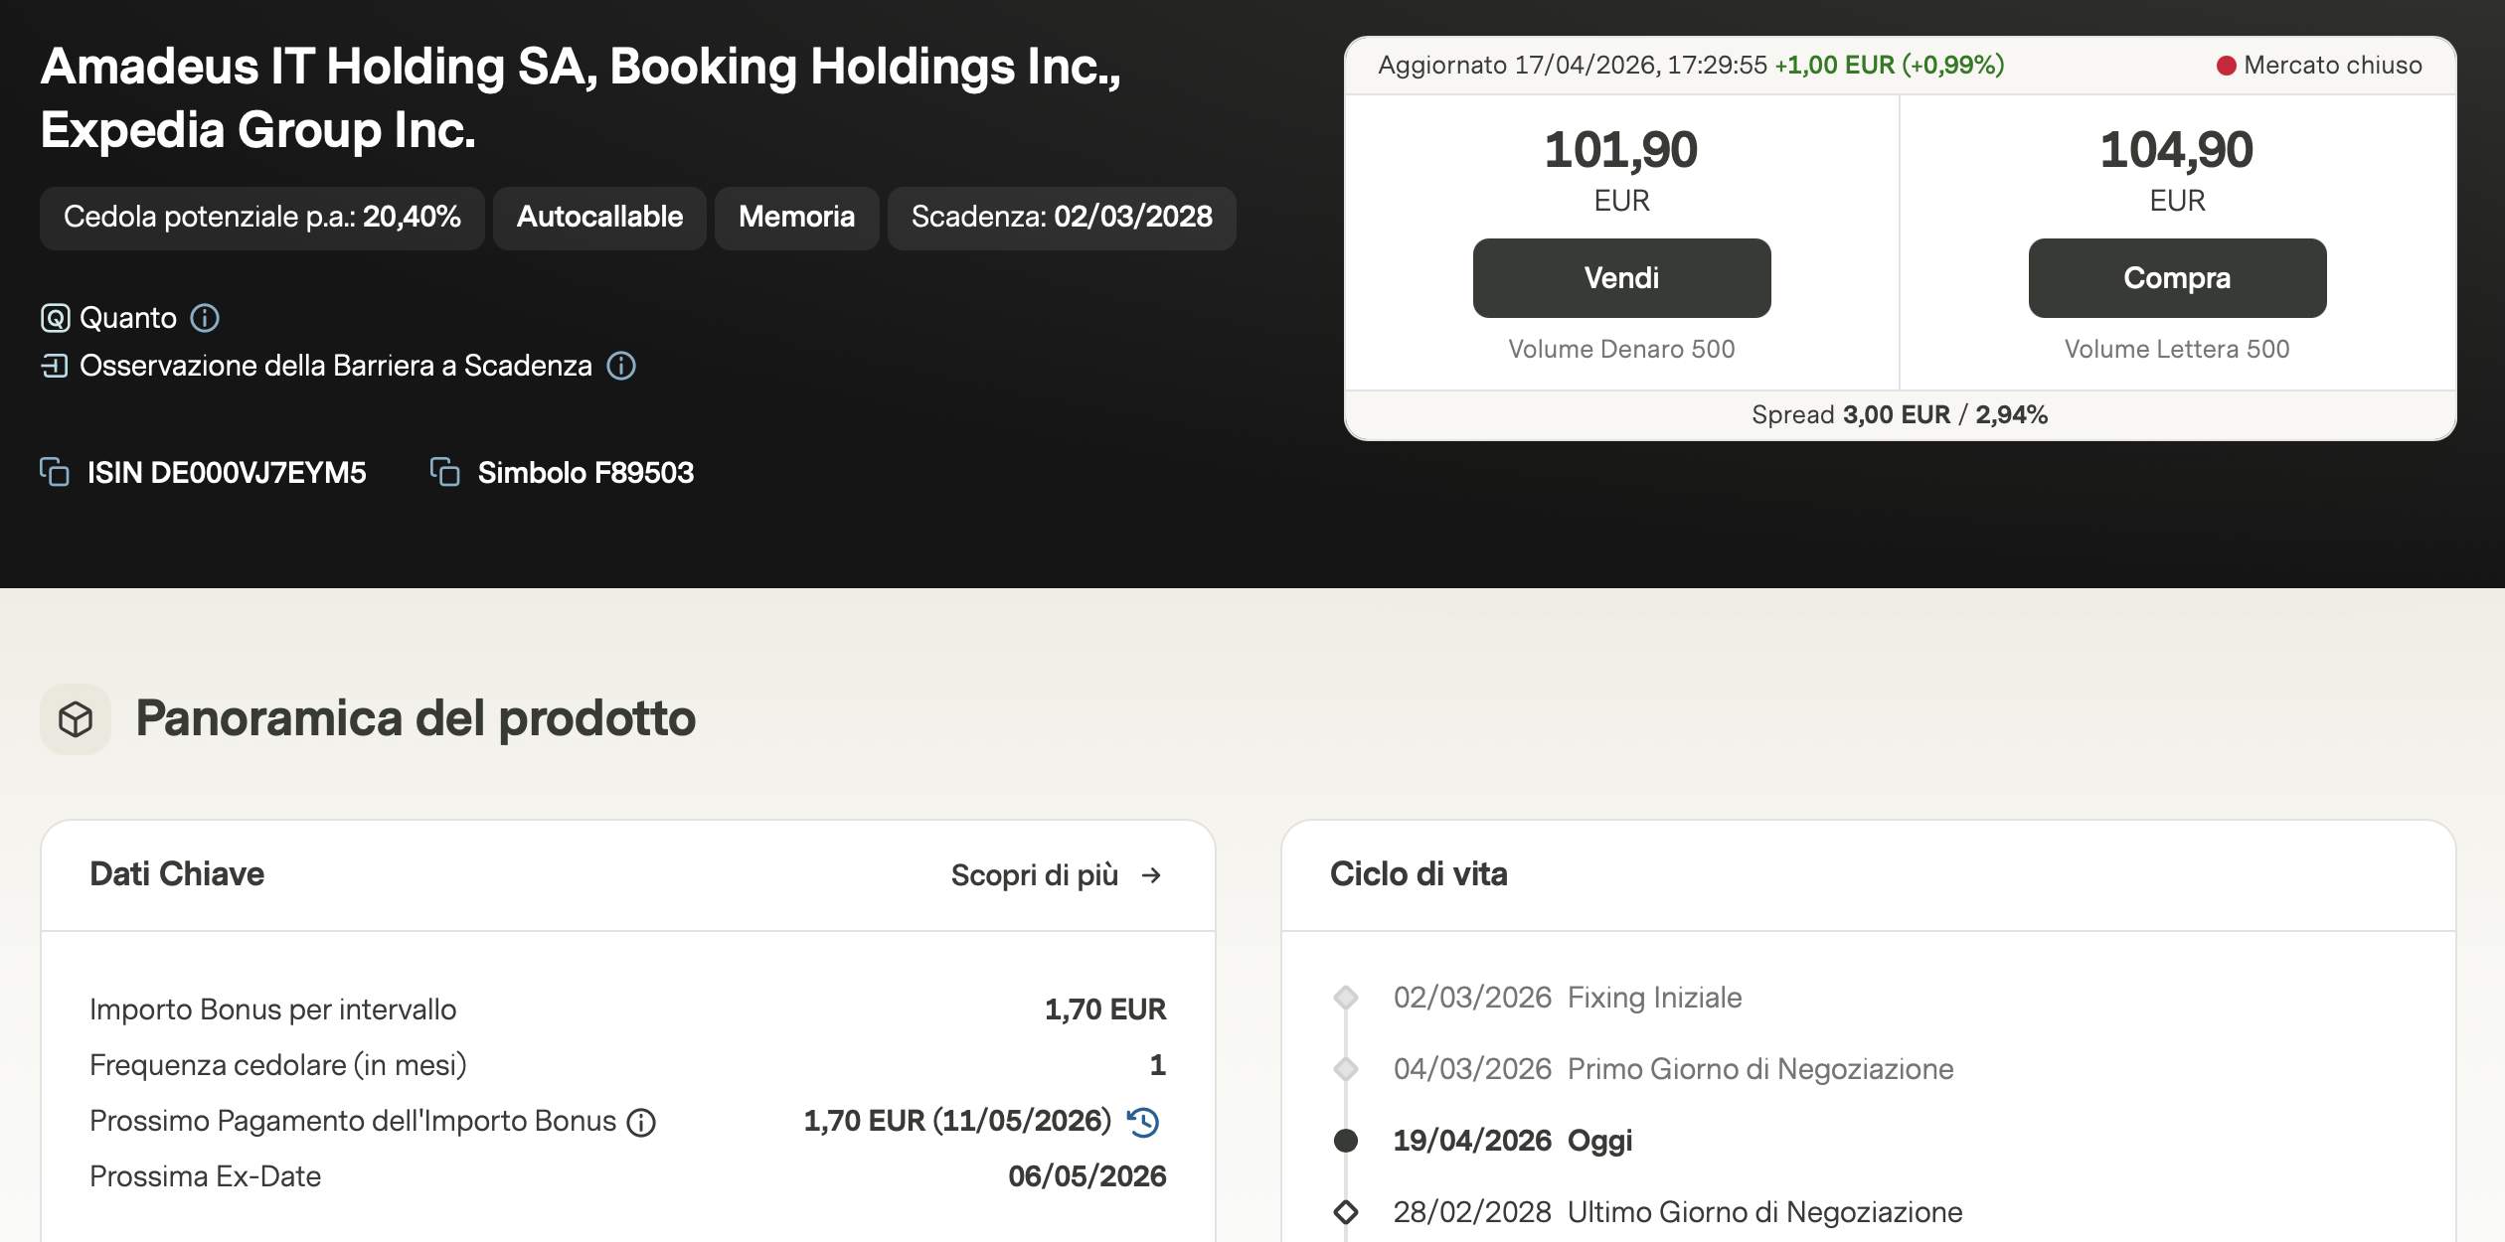Open the Quanto info tooltip icon
This screenshot has height=1242, width=2505.
[x=205, y=318]
